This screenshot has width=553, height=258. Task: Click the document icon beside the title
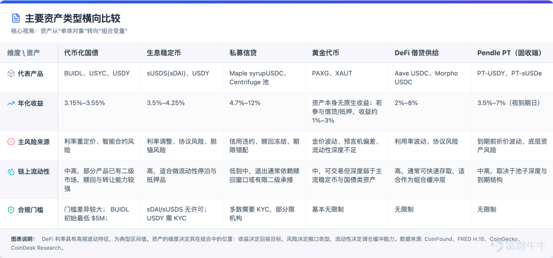16,18
